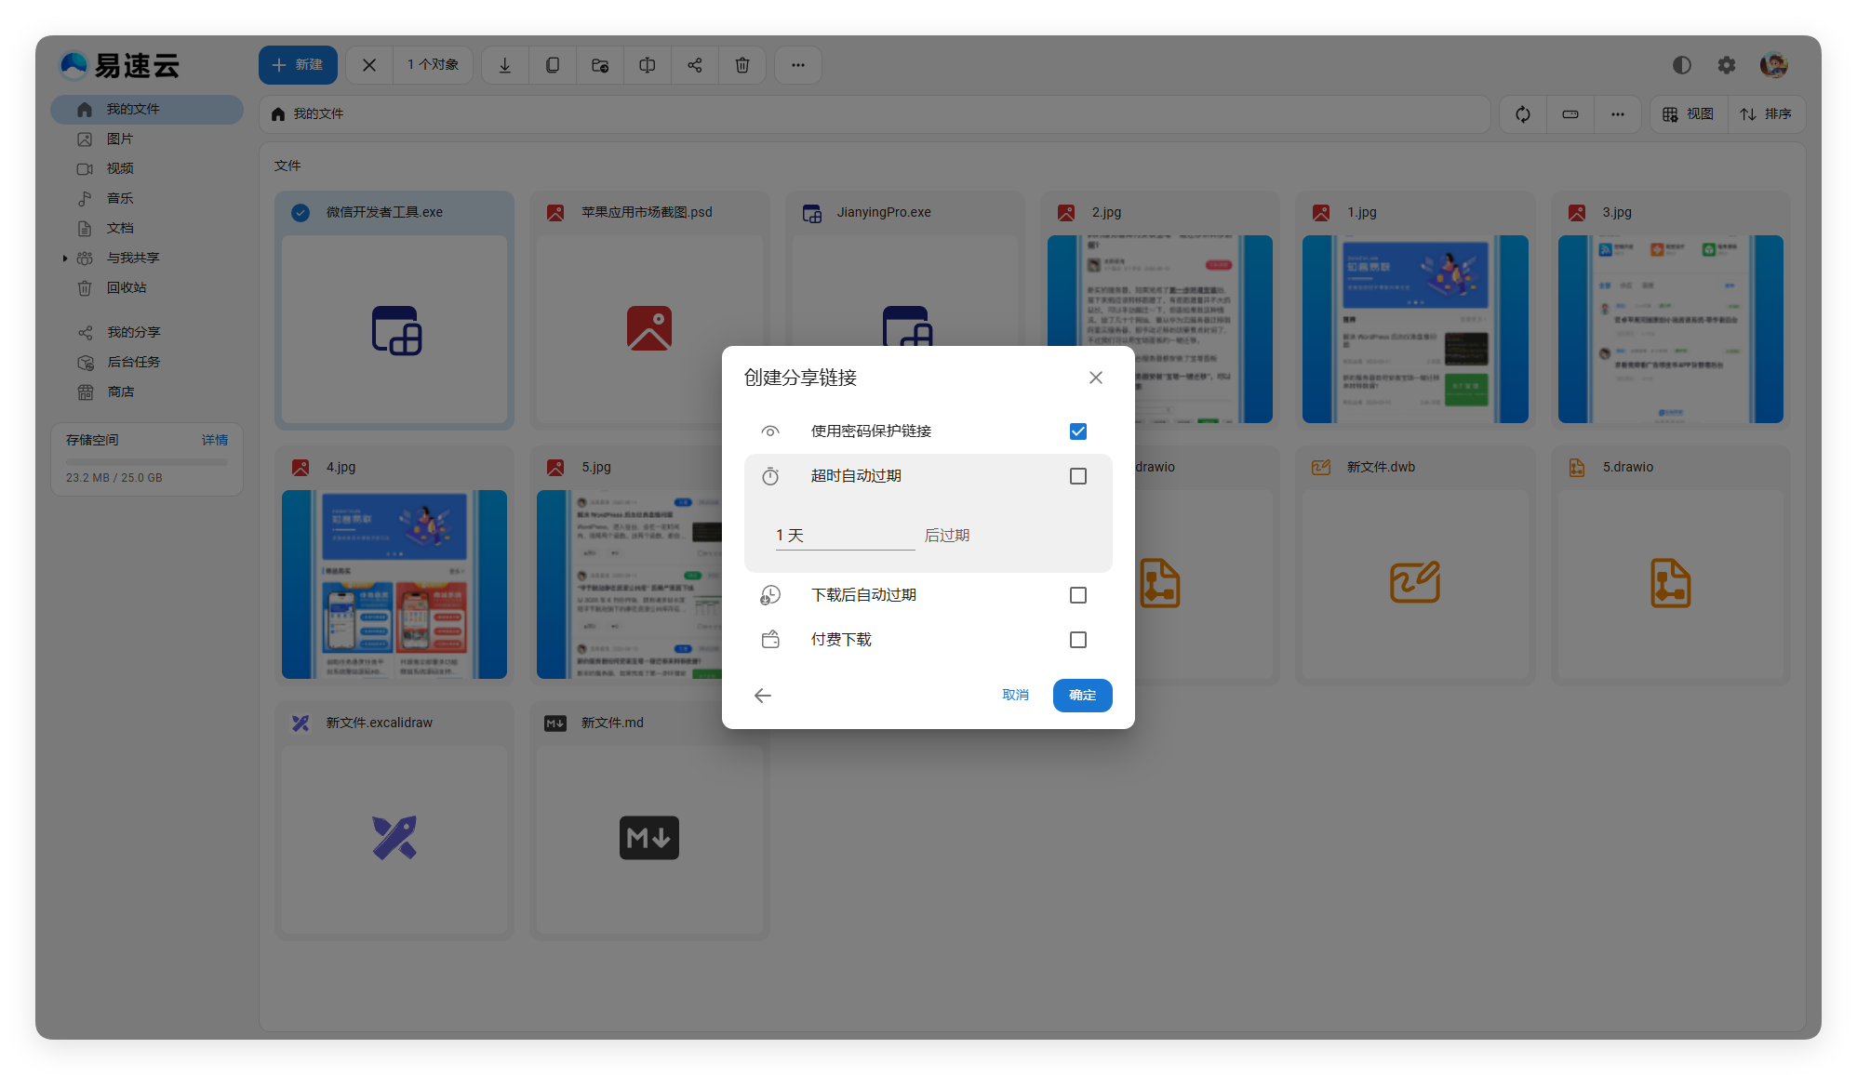
Task: Toggle the dark mode icon
Action: 1681,65
